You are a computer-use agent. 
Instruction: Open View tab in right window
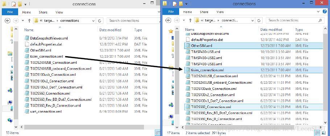(220, 12)
